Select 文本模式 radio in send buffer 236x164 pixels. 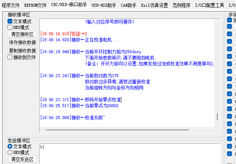point(10,146)
